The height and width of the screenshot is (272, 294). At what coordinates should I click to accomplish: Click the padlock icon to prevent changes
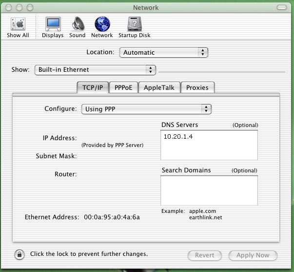tap(20, 254)
